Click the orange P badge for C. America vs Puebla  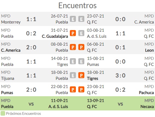point(73,47)
